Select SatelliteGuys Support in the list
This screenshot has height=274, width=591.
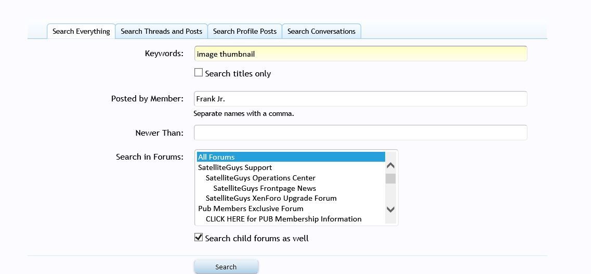pos(235,167)
